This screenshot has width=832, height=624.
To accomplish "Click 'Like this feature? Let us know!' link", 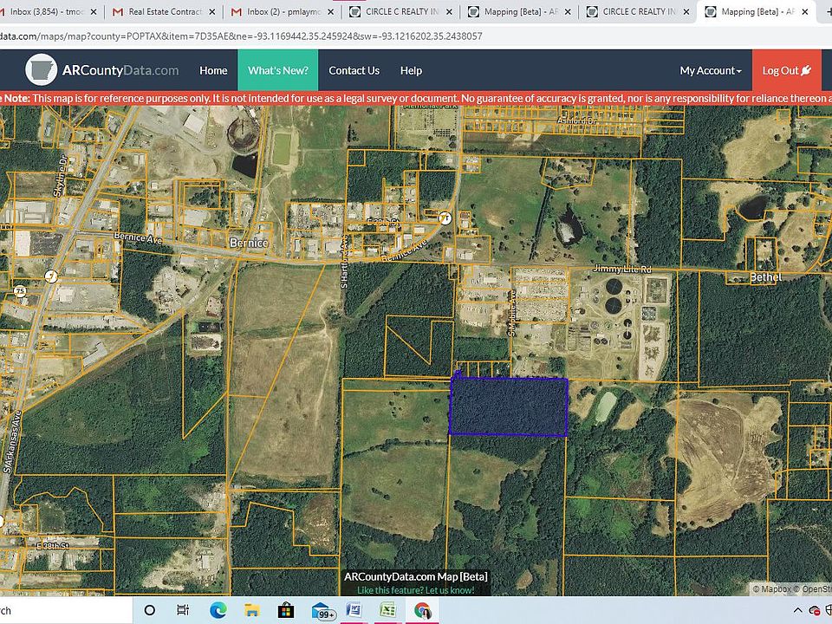I will pos(415,590).
